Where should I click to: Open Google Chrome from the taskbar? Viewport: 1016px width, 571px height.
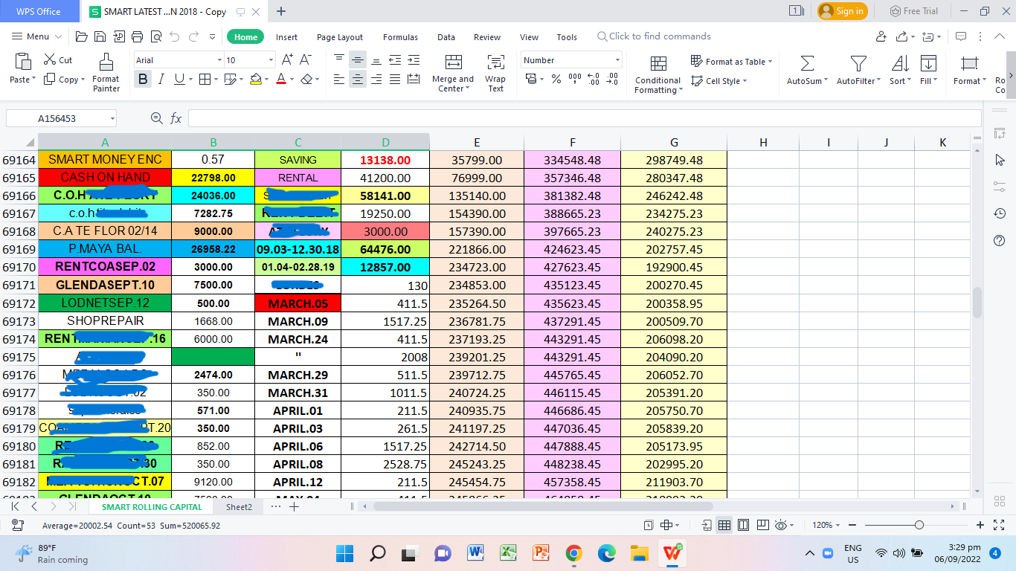(x=573, y=553)
